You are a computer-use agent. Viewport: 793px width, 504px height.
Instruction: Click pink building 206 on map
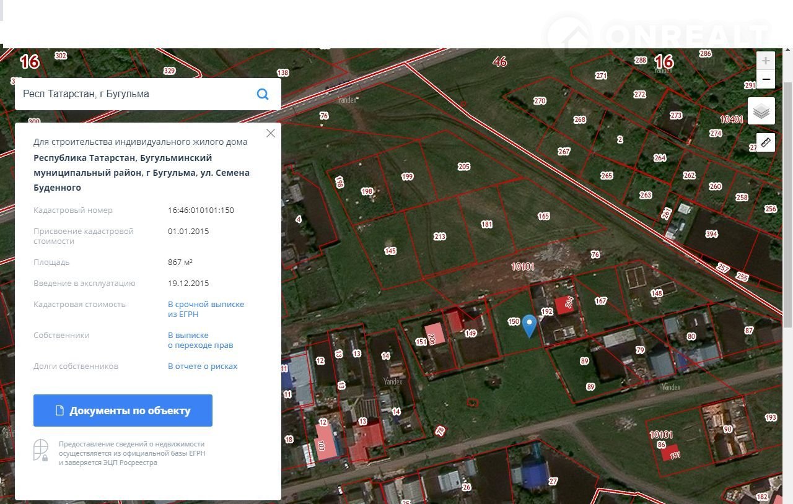click(x=434, y=333)
